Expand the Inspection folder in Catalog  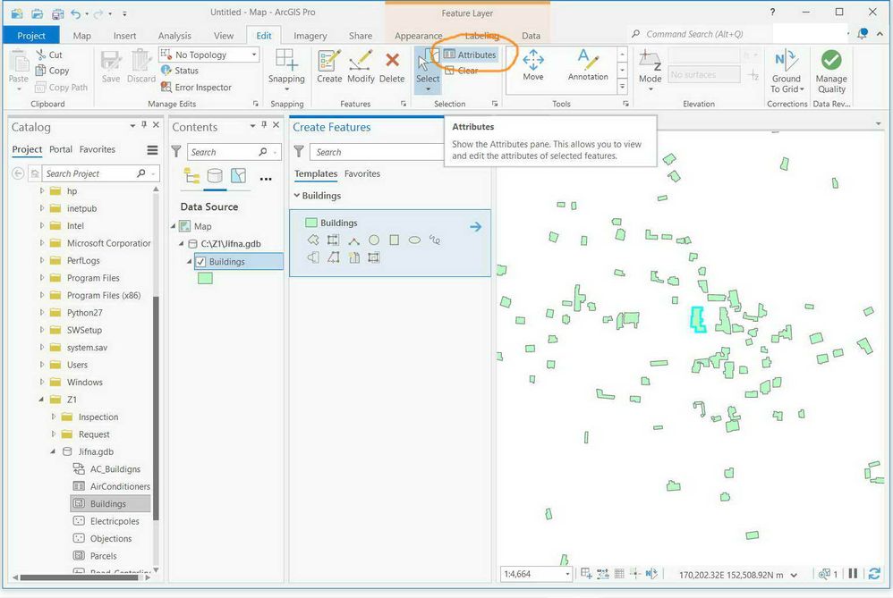(x=54, y=417)
